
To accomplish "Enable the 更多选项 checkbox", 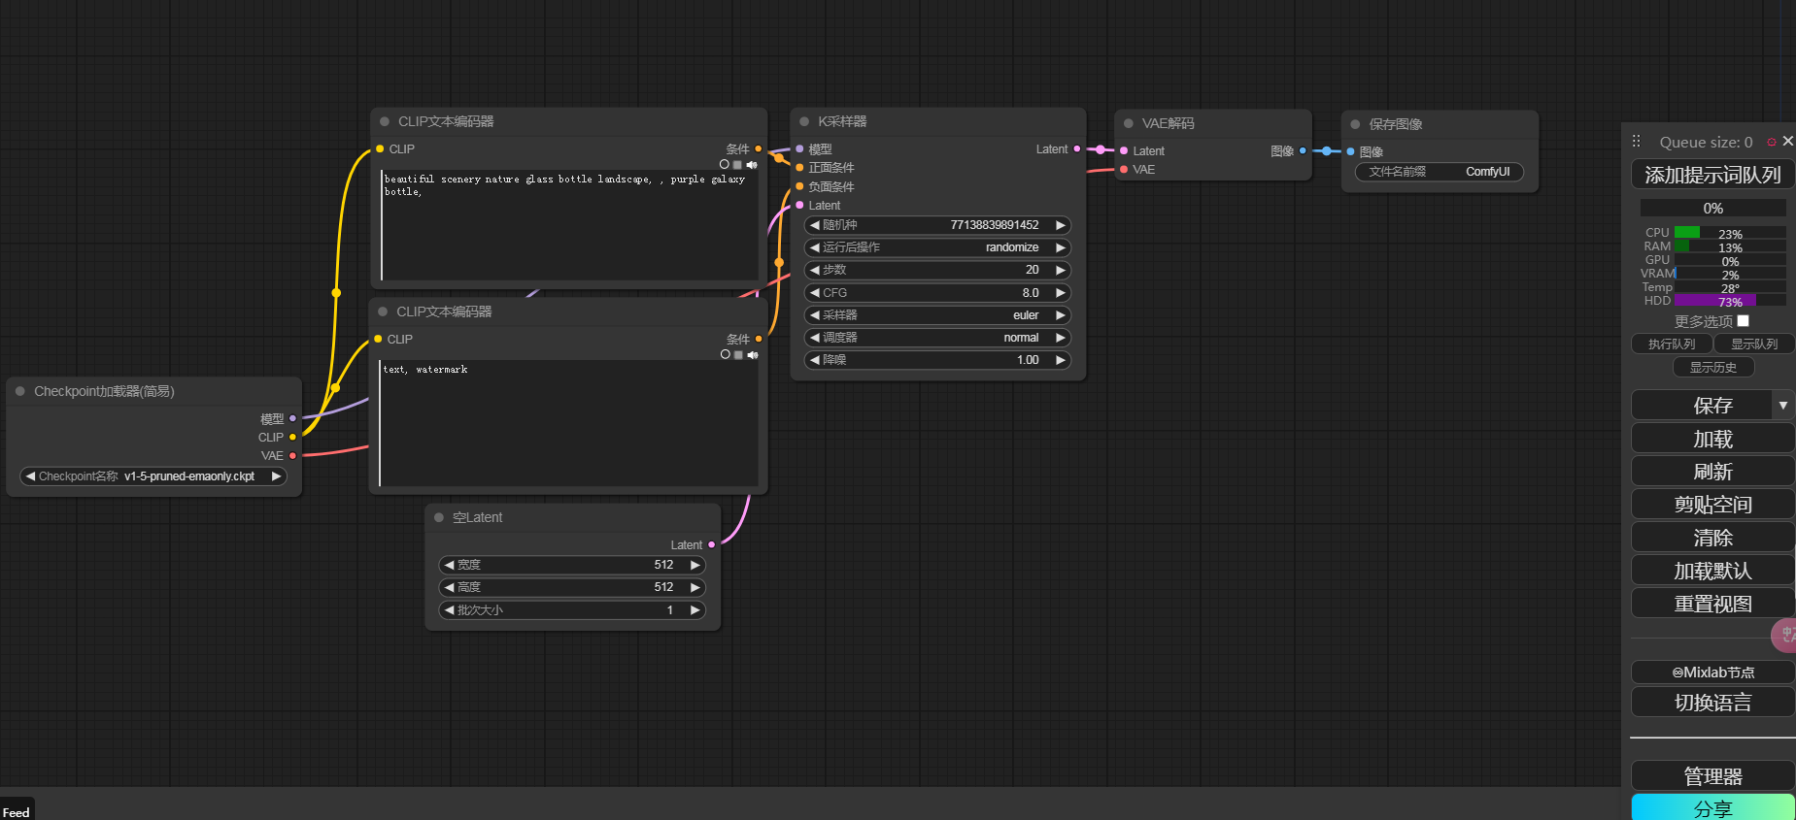I will coord(1743,320).
